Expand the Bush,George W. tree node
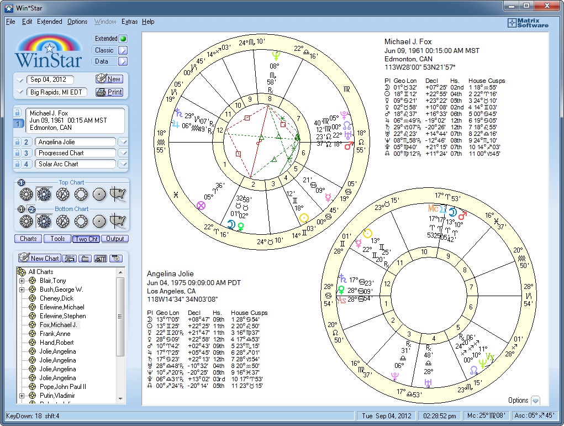 pos(22,290)
